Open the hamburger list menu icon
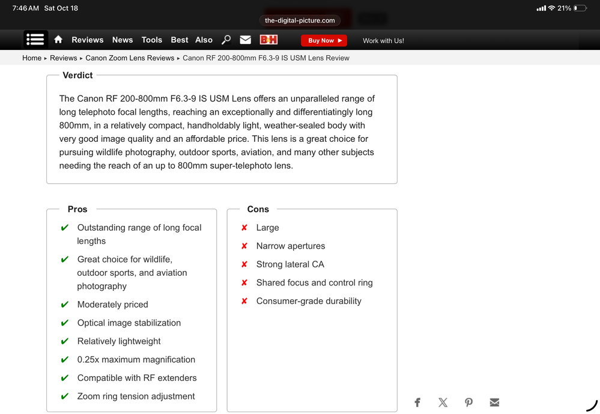The height and width of the screenshot is (414, 600). (x=35, y=40)
